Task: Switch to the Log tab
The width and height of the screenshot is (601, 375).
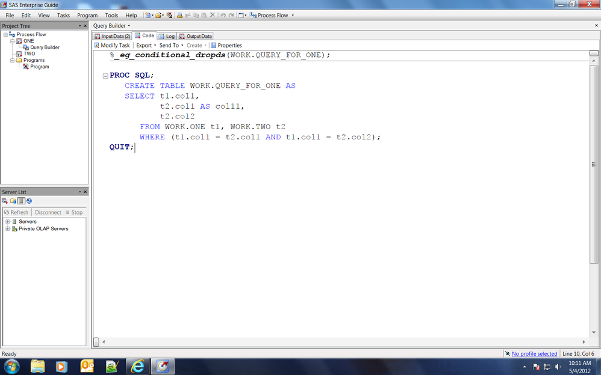Action: pyautogui.click(x=167, y=36)
